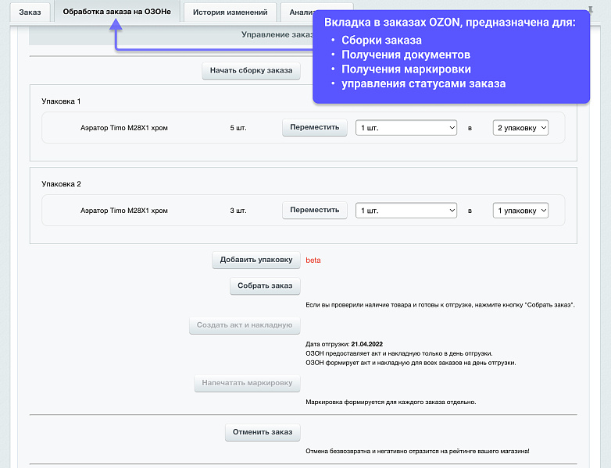611x468 pixels.
Task: Open the 1 упаковку destination dropdown
Action: 520,211
